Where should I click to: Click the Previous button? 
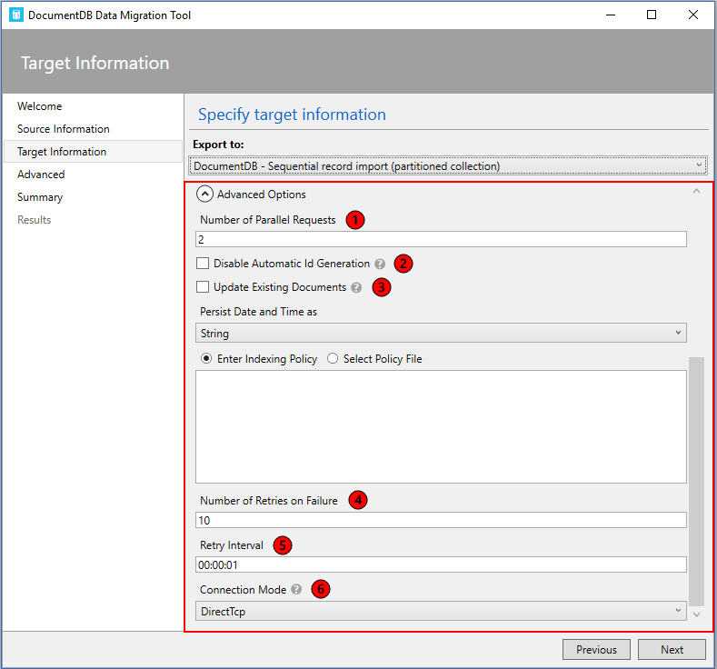(x=596, y=649)
